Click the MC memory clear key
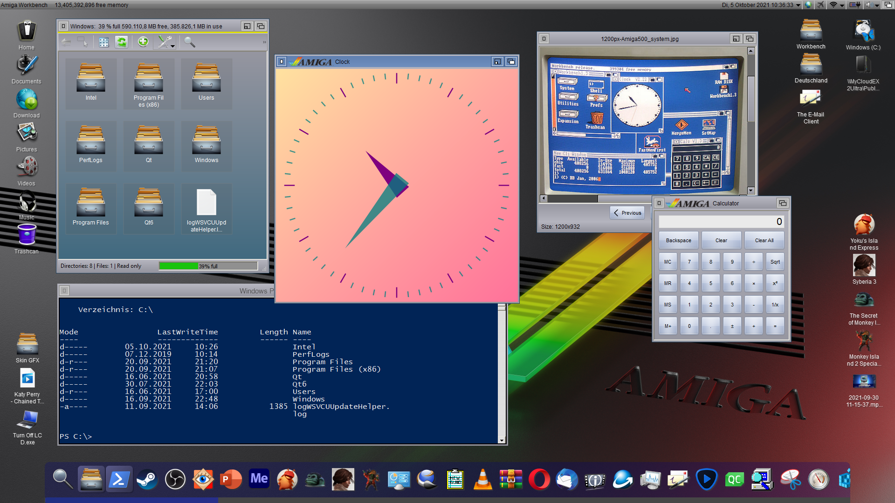Screen dimensions: 895x503 tap(668, 262)
